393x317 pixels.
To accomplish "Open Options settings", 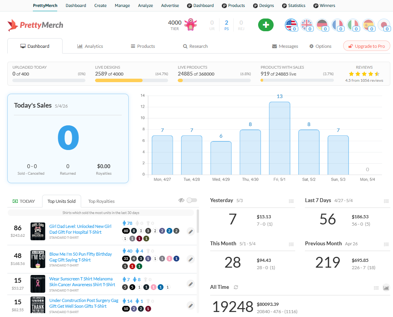I will tap(320, 46).
